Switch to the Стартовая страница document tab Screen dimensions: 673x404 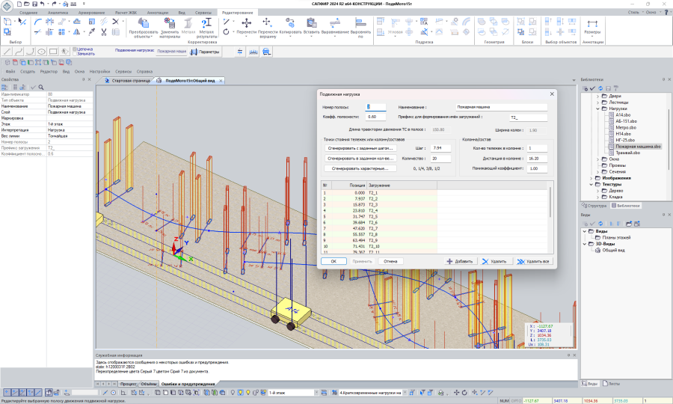130,80
